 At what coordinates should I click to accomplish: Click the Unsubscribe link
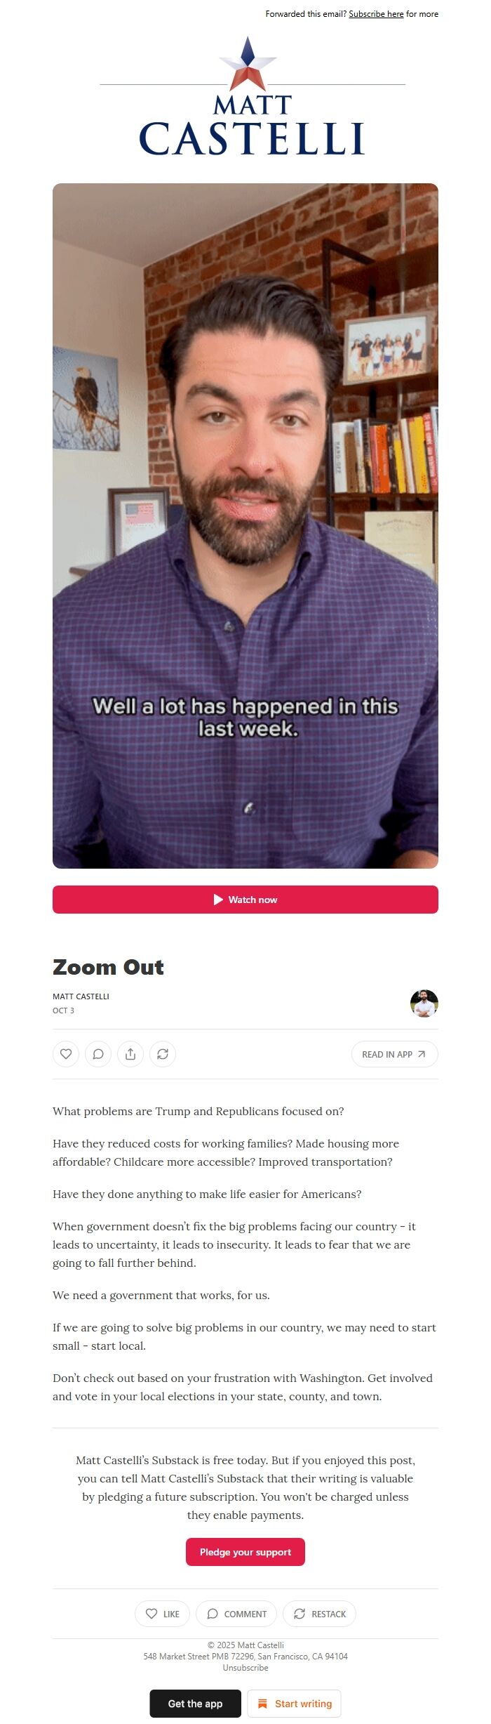245,1668
